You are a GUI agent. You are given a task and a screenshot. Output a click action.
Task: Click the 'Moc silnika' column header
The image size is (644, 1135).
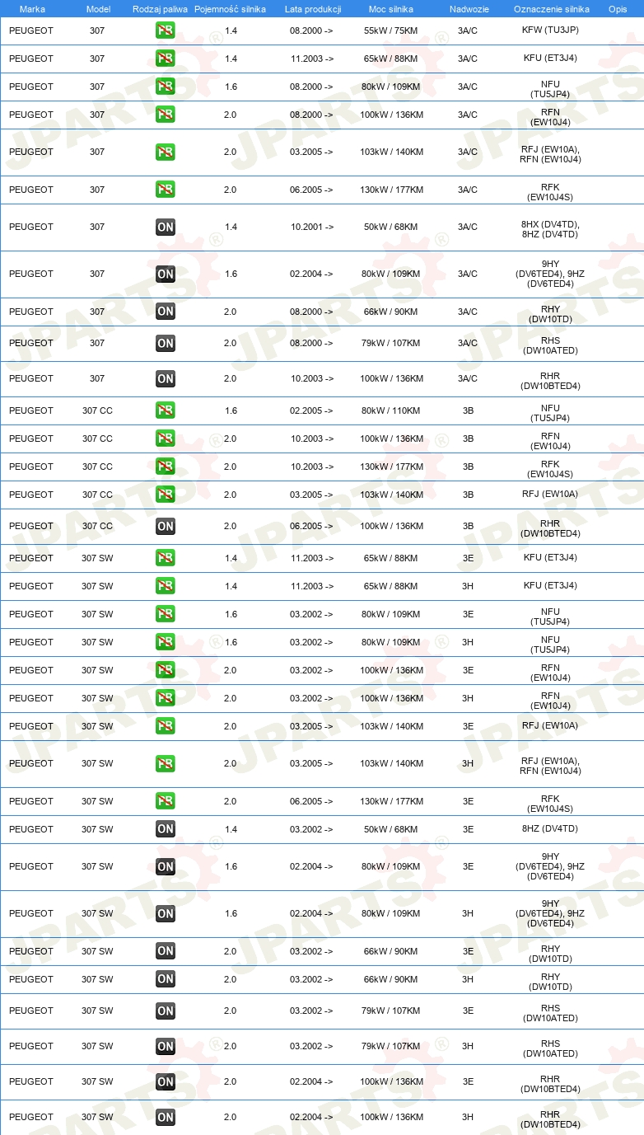click(x=391, y=8)
